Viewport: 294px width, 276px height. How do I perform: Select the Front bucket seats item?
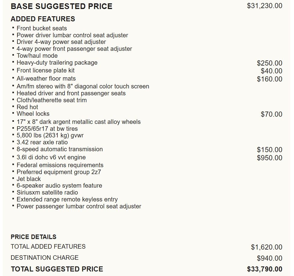coord(42,28)
